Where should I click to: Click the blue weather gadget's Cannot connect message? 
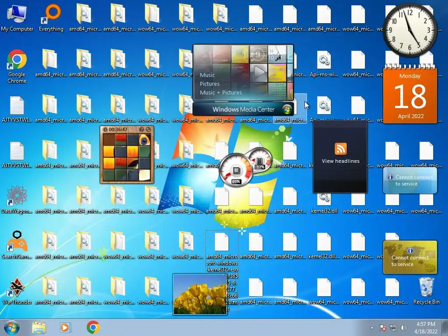click(413, 181)
